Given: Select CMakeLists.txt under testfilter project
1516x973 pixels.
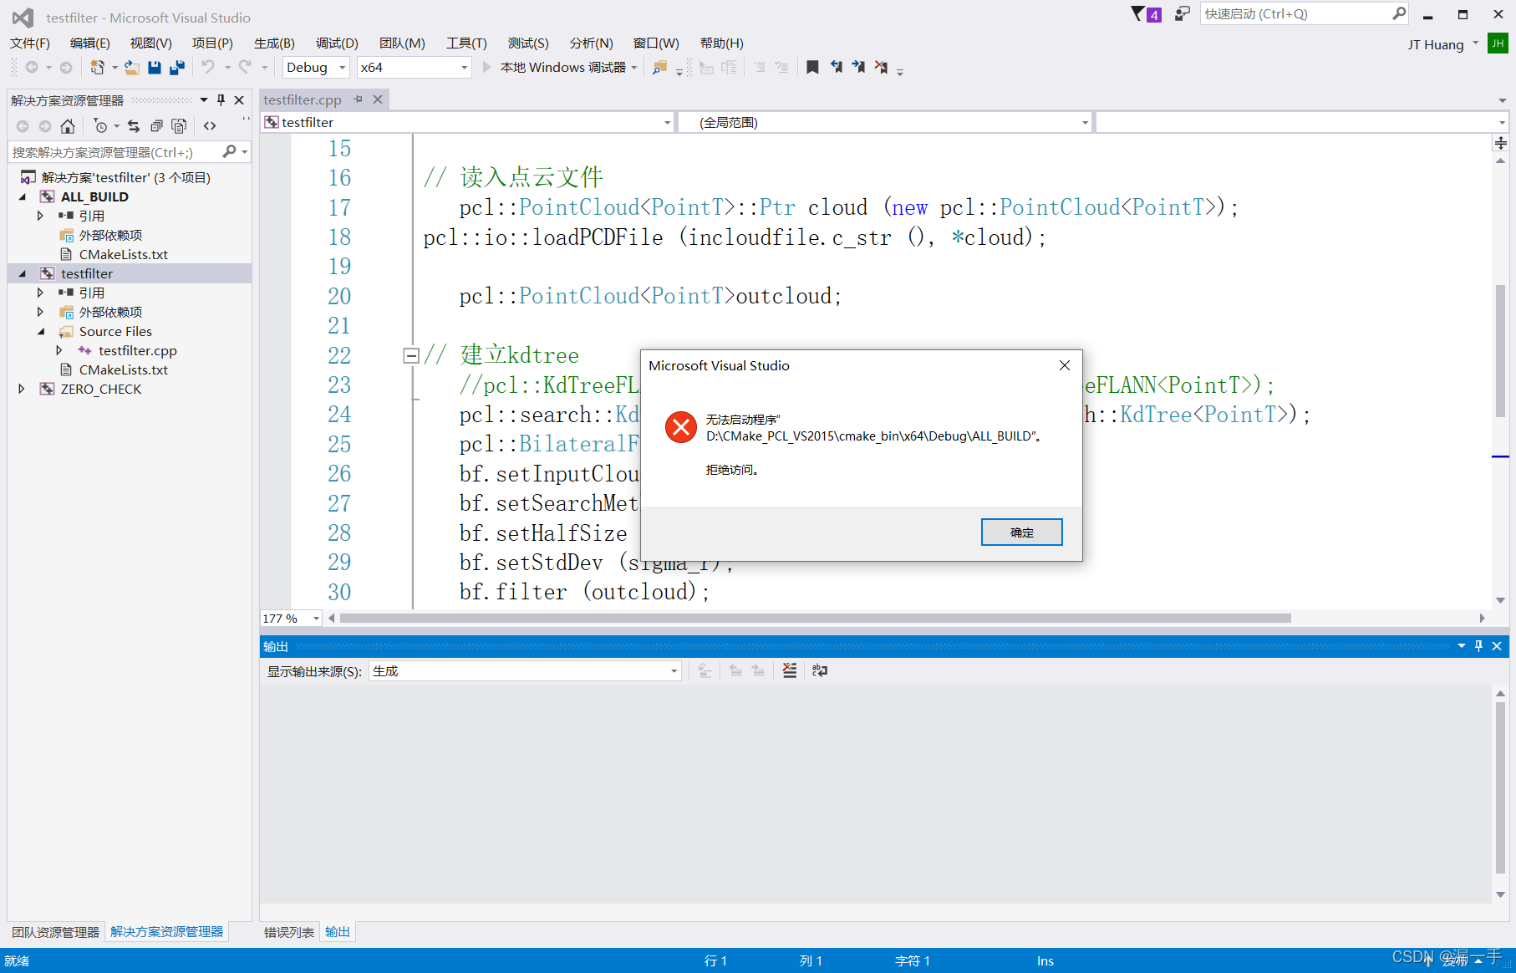Looking at the screenshot, I should tap(123, 369).
